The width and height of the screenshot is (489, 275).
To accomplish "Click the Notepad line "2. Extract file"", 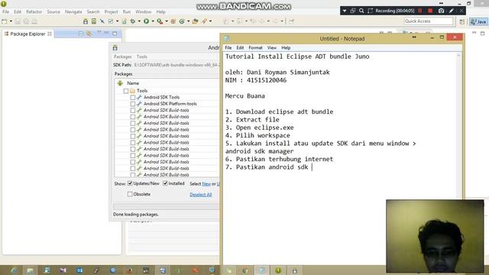I will [x=252, y=120].
